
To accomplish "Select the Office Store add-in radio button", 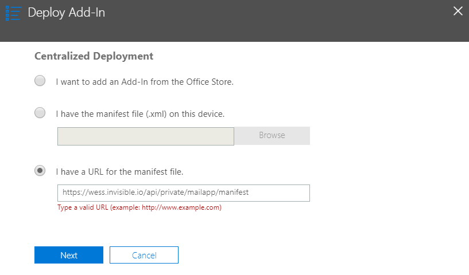I will (40, 81).
